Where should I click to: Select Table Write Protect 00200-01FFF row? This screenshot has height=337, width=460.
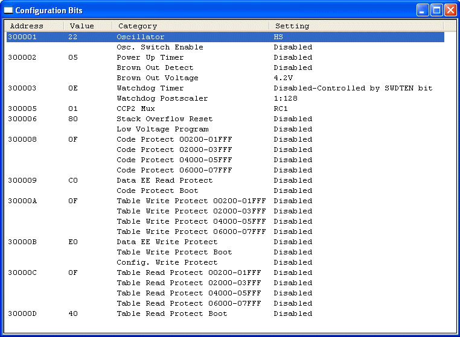click(x=225, y=201)
